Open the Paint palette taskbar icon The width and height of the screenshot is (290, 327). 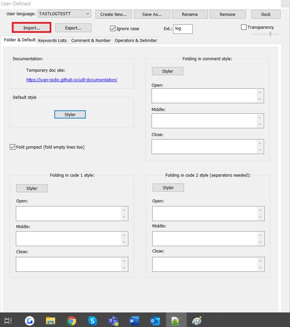click(197, 320)
